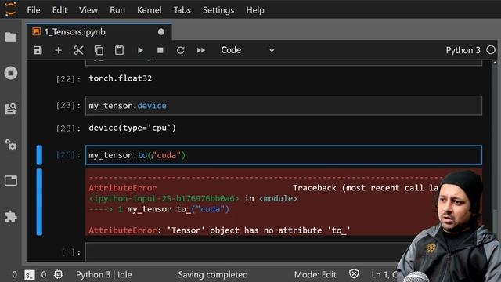Open Running Terminals and Kernels sidebar icon
This screenshot has height=282, width=501.
(11, 73)
